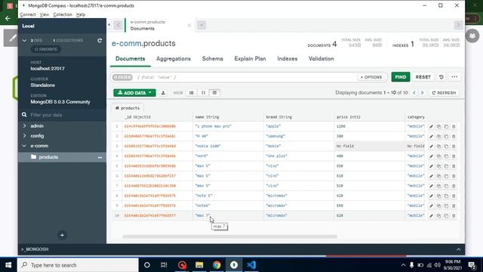Copy the "note 5" micromax document

click(x=438, y=196)
